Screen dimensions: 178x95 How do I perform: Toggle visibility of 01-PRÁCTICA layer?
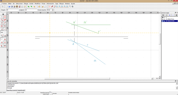coord(163,19)
